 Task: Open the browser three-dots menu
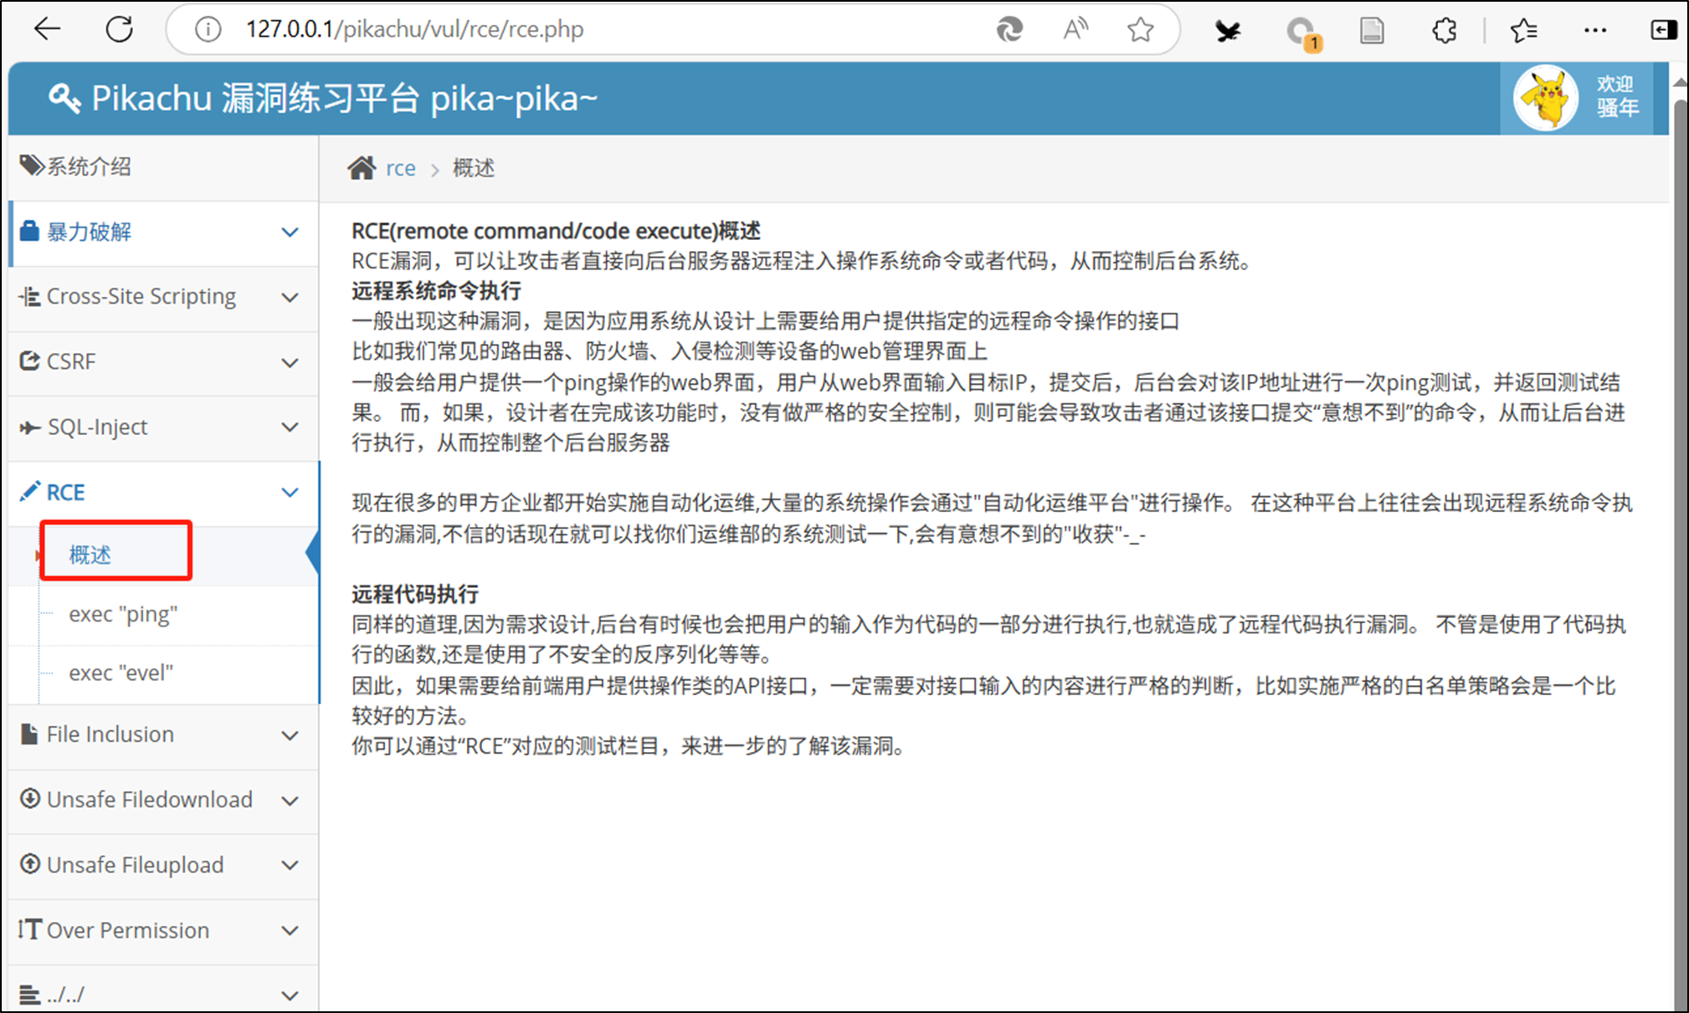[x=1594, y=31]
